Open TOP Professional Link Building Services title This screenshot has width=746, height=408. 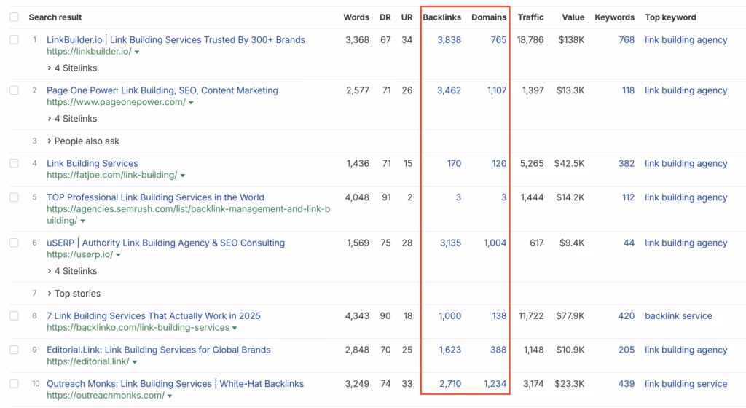tap(155, 197)
